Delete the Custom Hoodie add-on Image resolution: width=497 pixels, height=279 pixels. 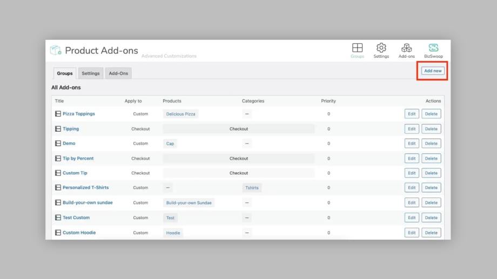pos(431,233)
